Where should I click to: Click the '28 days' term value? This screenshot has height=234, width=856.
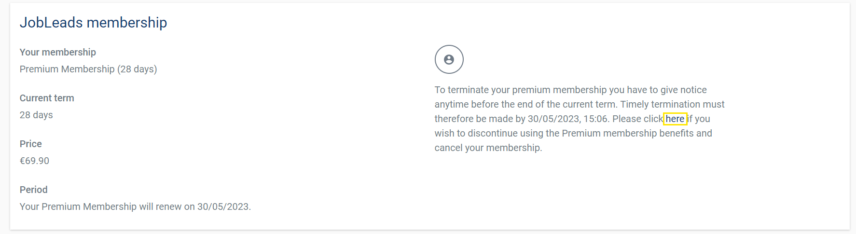(x=36, y=115)
